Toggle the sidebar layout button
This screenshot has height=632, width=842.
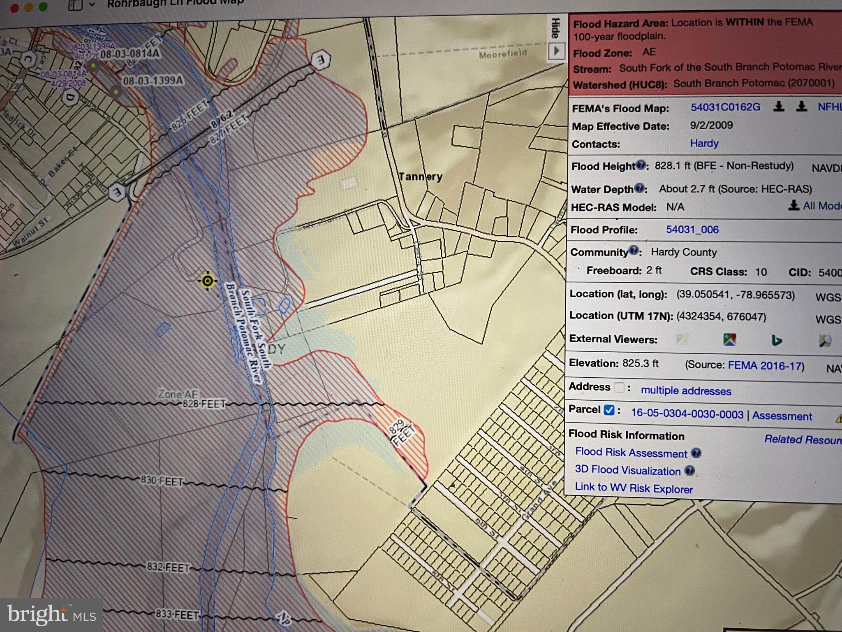coord(75,5)
